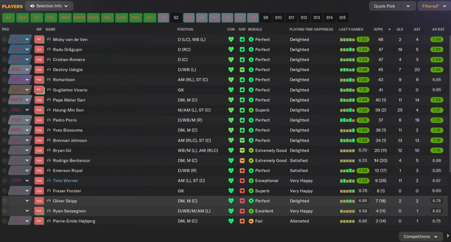Open empty position dropdown for Oliver Skipp
Viewport: 451px width, 242px height.
(x=19, y=201)
